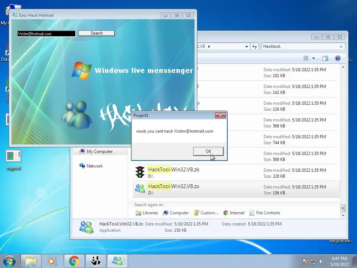Change view using the view icon

306,58
